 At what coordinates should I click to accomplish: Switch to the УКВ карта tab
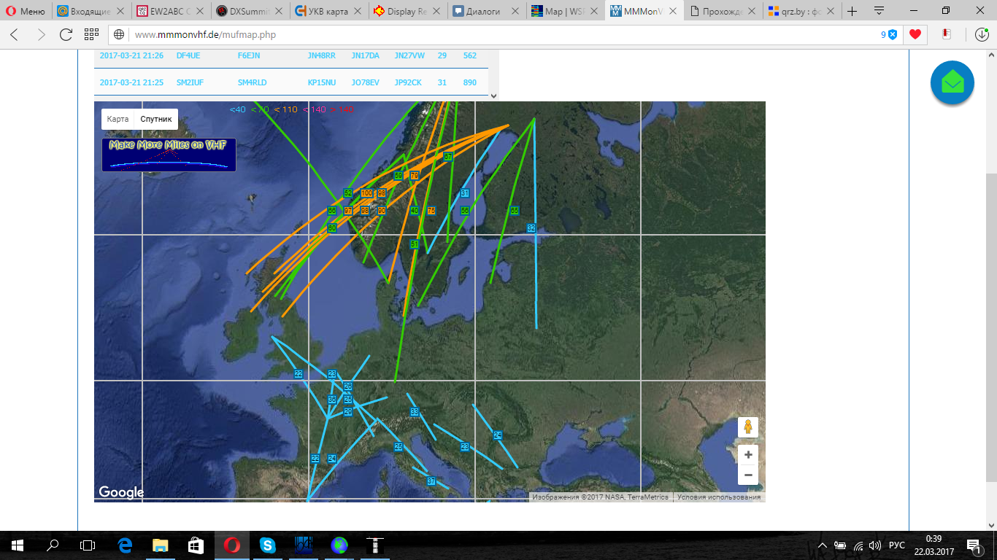click(x=324, y=11)
